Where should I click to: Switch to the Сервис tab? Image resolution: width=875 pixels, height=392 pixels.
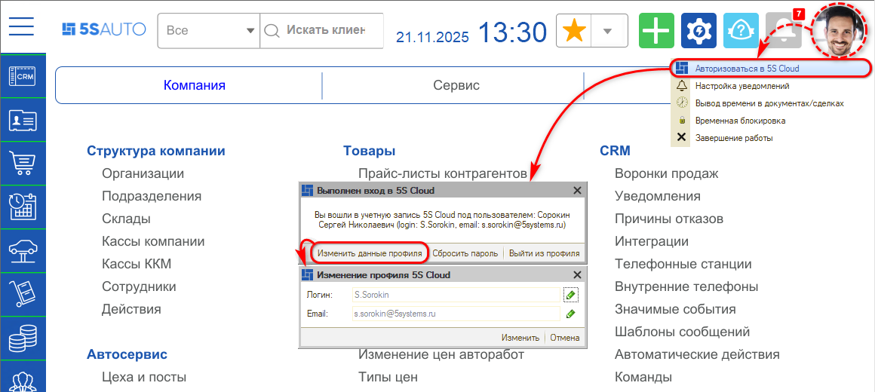456,85
